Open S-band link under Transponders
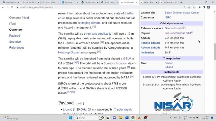This screenshot has height=121, width=216. pos(169,63)
